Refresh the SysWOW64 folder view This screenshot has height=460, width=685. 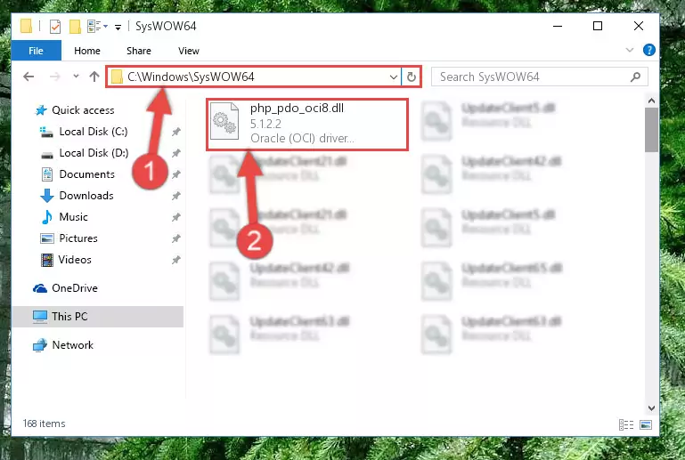click(411, 77)
